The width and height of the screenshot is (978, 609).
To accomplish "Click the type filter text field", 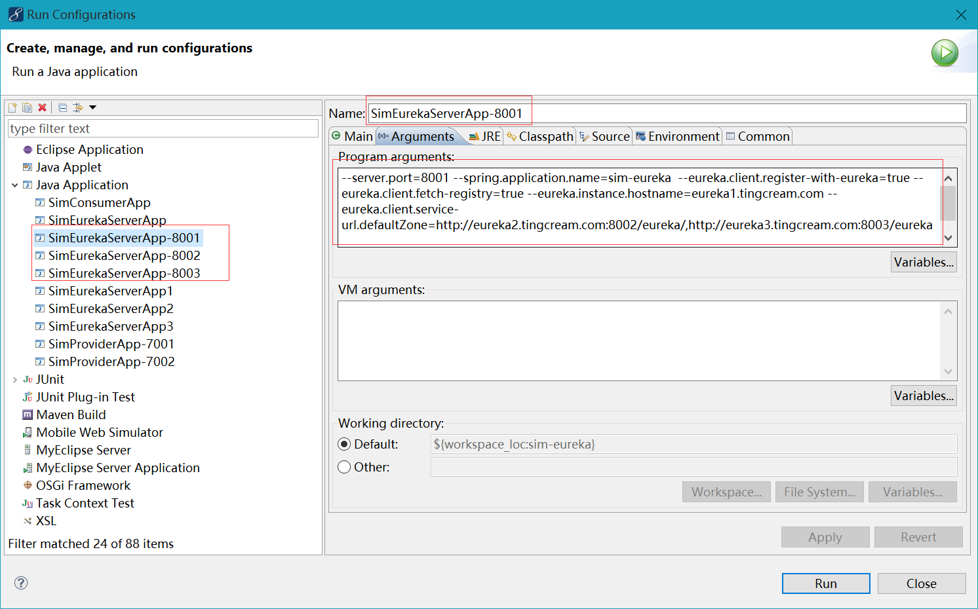I will [163, 129].
